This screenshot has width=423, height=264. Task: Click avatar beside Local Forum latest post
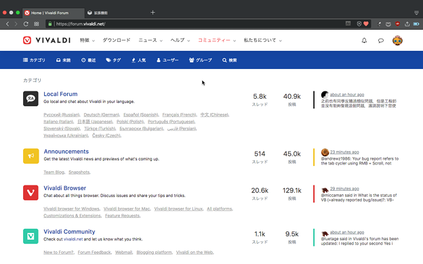click(x=325, y=95)
